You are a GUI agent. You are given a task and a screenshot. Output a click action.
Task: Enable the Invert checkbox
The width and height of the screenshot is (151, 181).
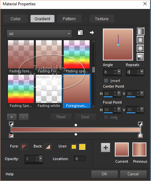pyautogui.click(x=106, y=81)
